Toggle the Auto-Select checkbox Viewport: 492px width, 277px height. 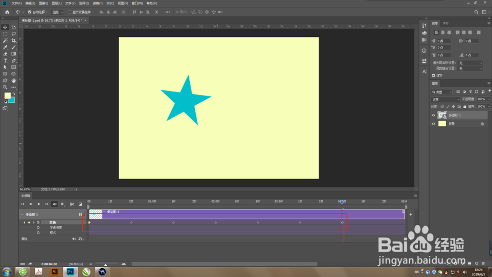coord(30,12)
